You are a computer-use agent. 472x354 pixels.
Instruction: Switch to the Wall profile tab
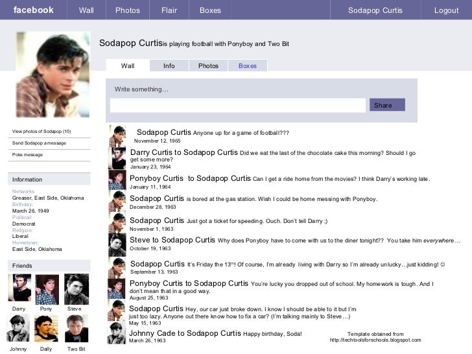pos(128,65)
